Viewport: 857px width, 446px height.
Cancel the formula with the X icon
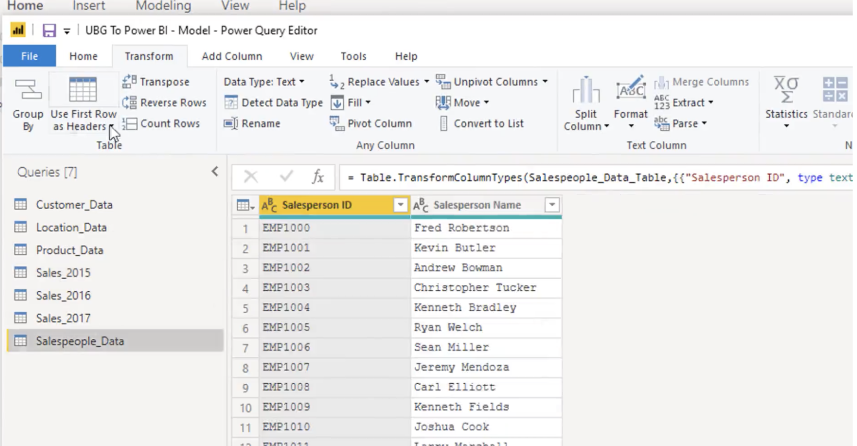click(x=250, y=177)
